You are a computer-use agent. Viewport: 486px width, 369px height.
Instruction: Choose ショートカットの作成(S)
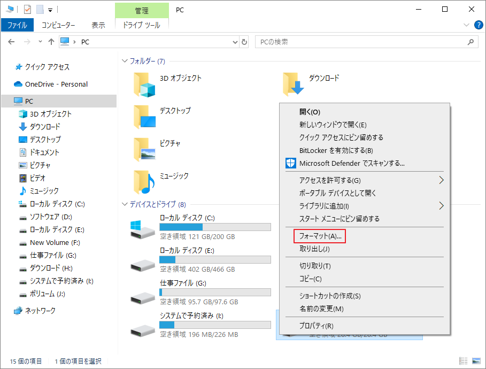point(365,296)
